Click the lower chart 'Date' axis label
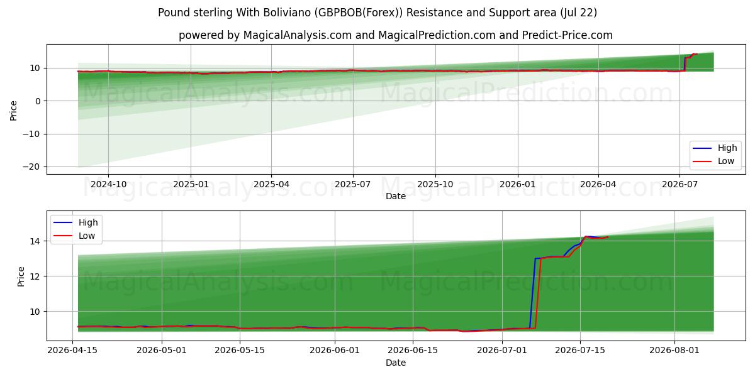This screenshot has height=377, width=755. click(396, 363)
